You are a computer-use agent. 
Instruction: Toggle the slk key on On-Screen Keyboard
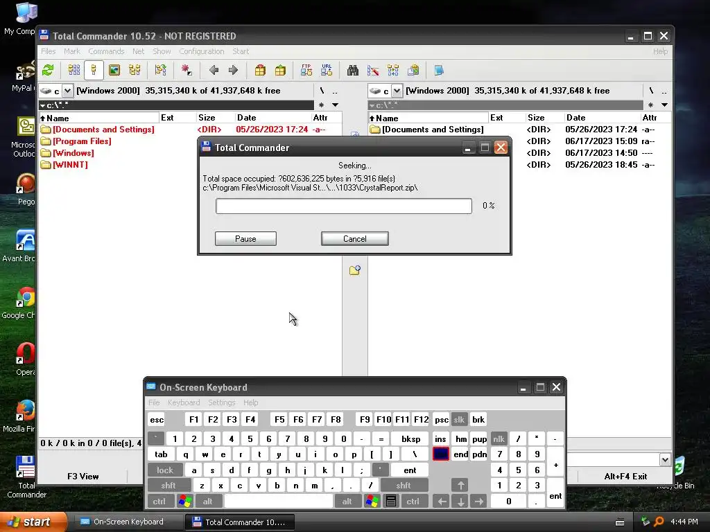459,419
